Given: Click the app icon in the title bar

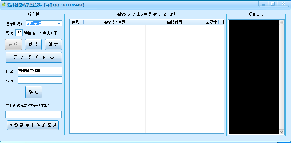Looking at the screenshot, I should [x=4, y=5].
